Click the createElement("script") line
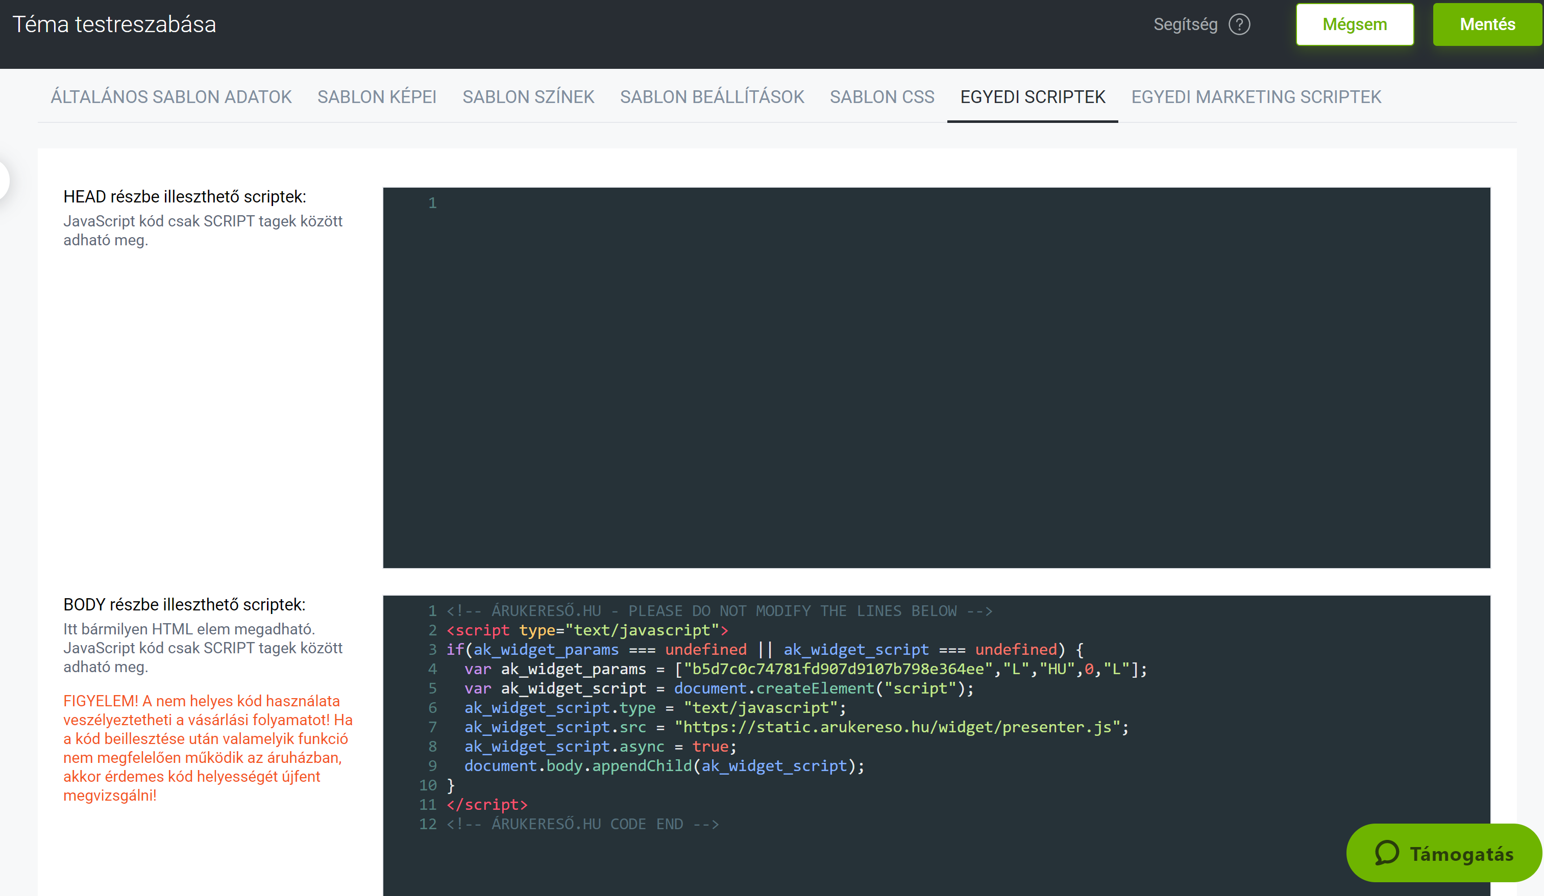 [719, 688]
